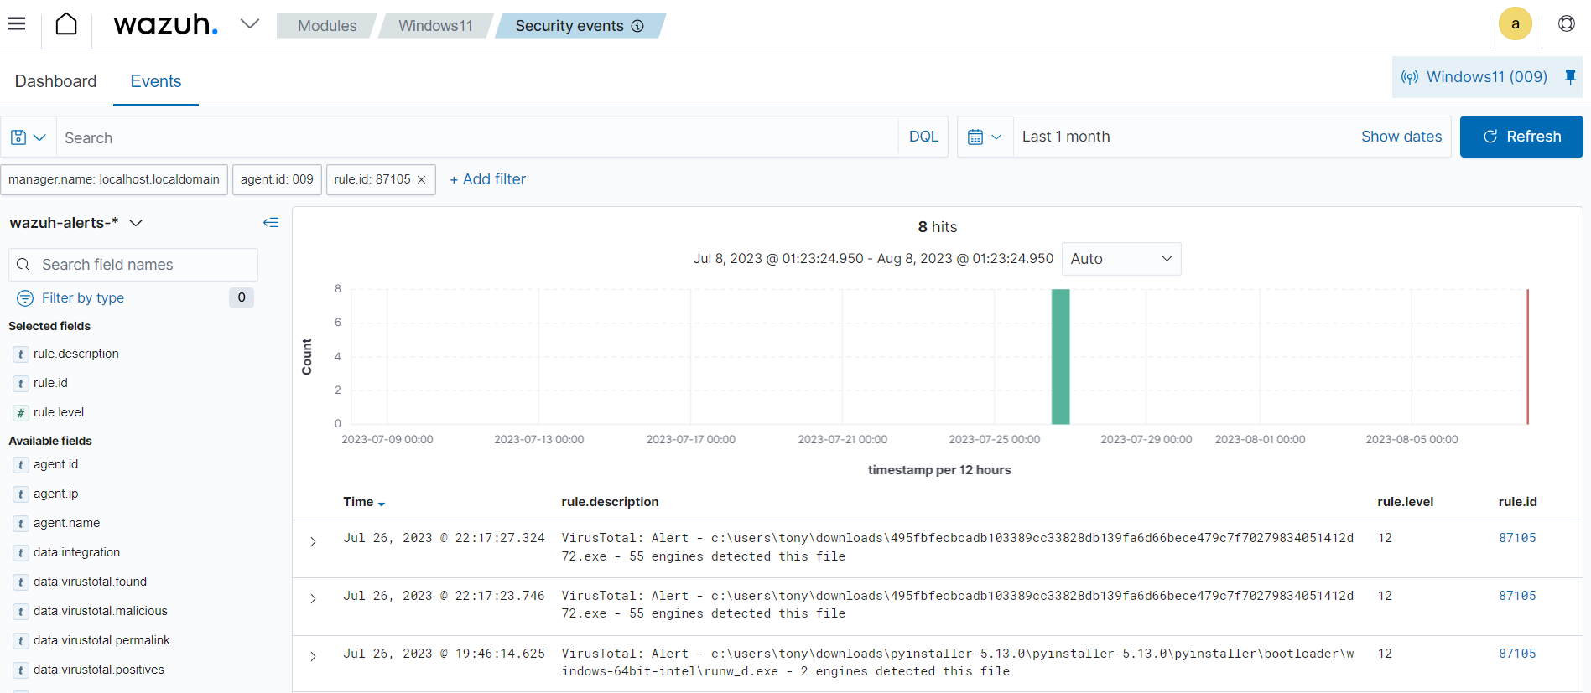
Task: Click the Security events info icon
Action: (637, 26)
